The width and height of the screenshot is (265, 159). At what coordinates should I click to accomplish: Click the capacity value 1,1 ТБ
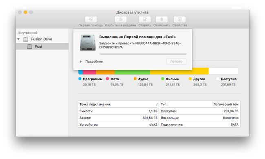click(x=153, y=111)
